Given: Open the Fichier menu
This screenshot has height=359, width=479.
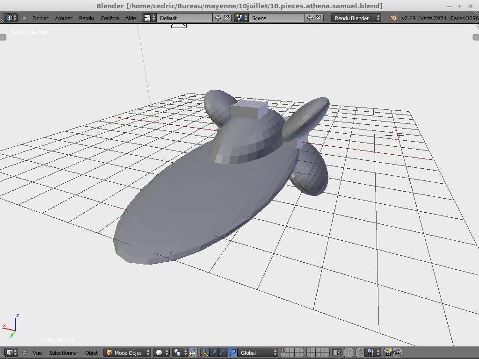Looking at the screenshot, I should [40, 18].
